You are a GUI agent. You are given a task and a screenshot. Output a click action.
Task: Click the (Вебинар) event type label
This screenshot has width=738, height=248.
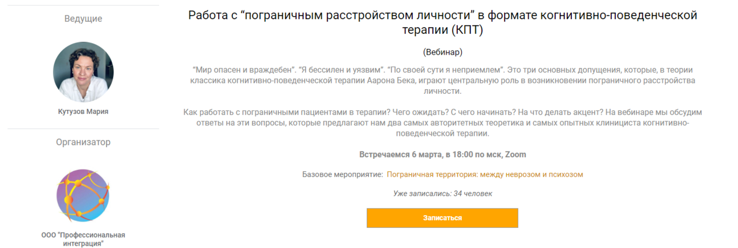442,52
